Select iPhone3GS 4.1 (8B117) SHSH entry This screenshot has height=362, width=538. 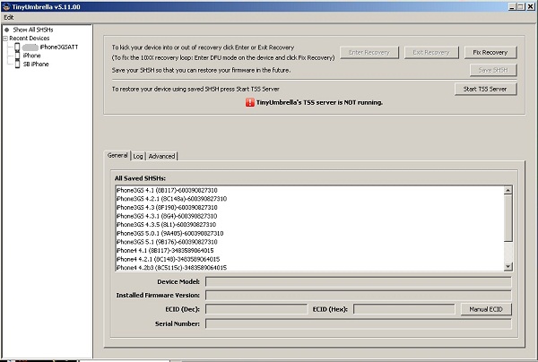[x=167, y=190]
